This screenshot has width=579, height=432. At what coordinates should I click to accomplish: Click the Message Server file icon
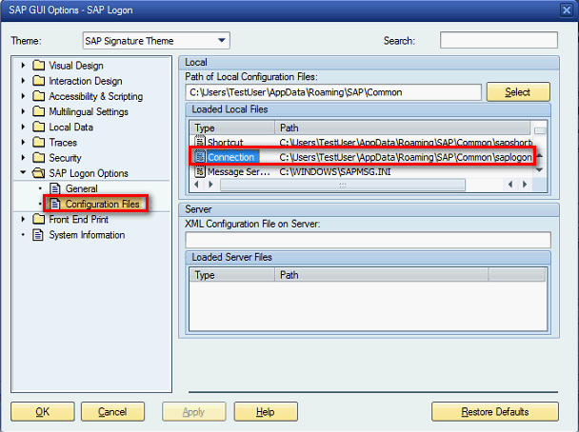click(x=200, y=171)
